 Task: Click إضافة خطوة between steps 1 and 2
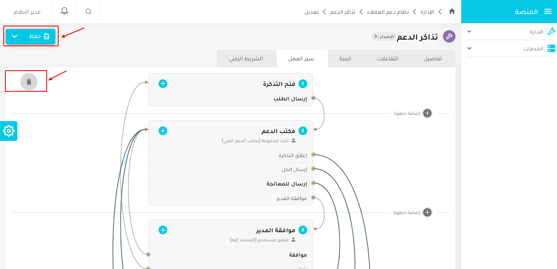(427, 113)
